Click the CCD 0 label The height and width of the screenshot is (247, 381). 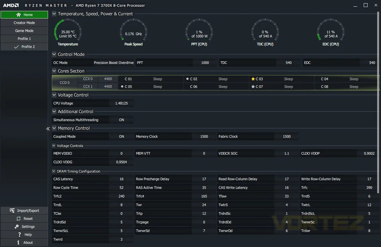[x=65, y=83]
